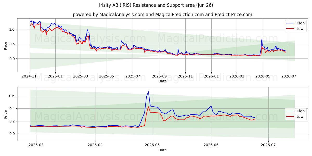The height and width of the screenshot is (156, 312).
Task: Click the red Low peak near 0.43 in bottom chart
Action: pos(148,107)
